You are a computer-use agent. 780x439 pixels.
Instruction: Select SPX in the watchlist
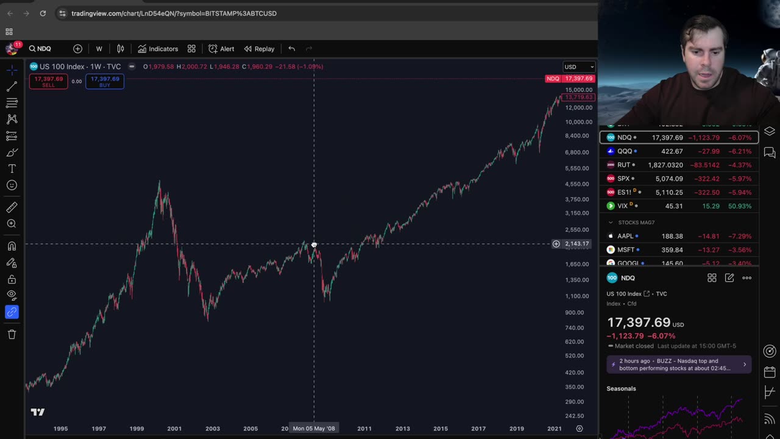679,179
